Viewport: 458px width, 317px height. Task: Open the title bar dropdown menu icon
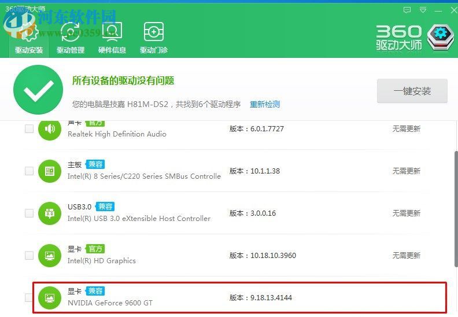point(423,10)
